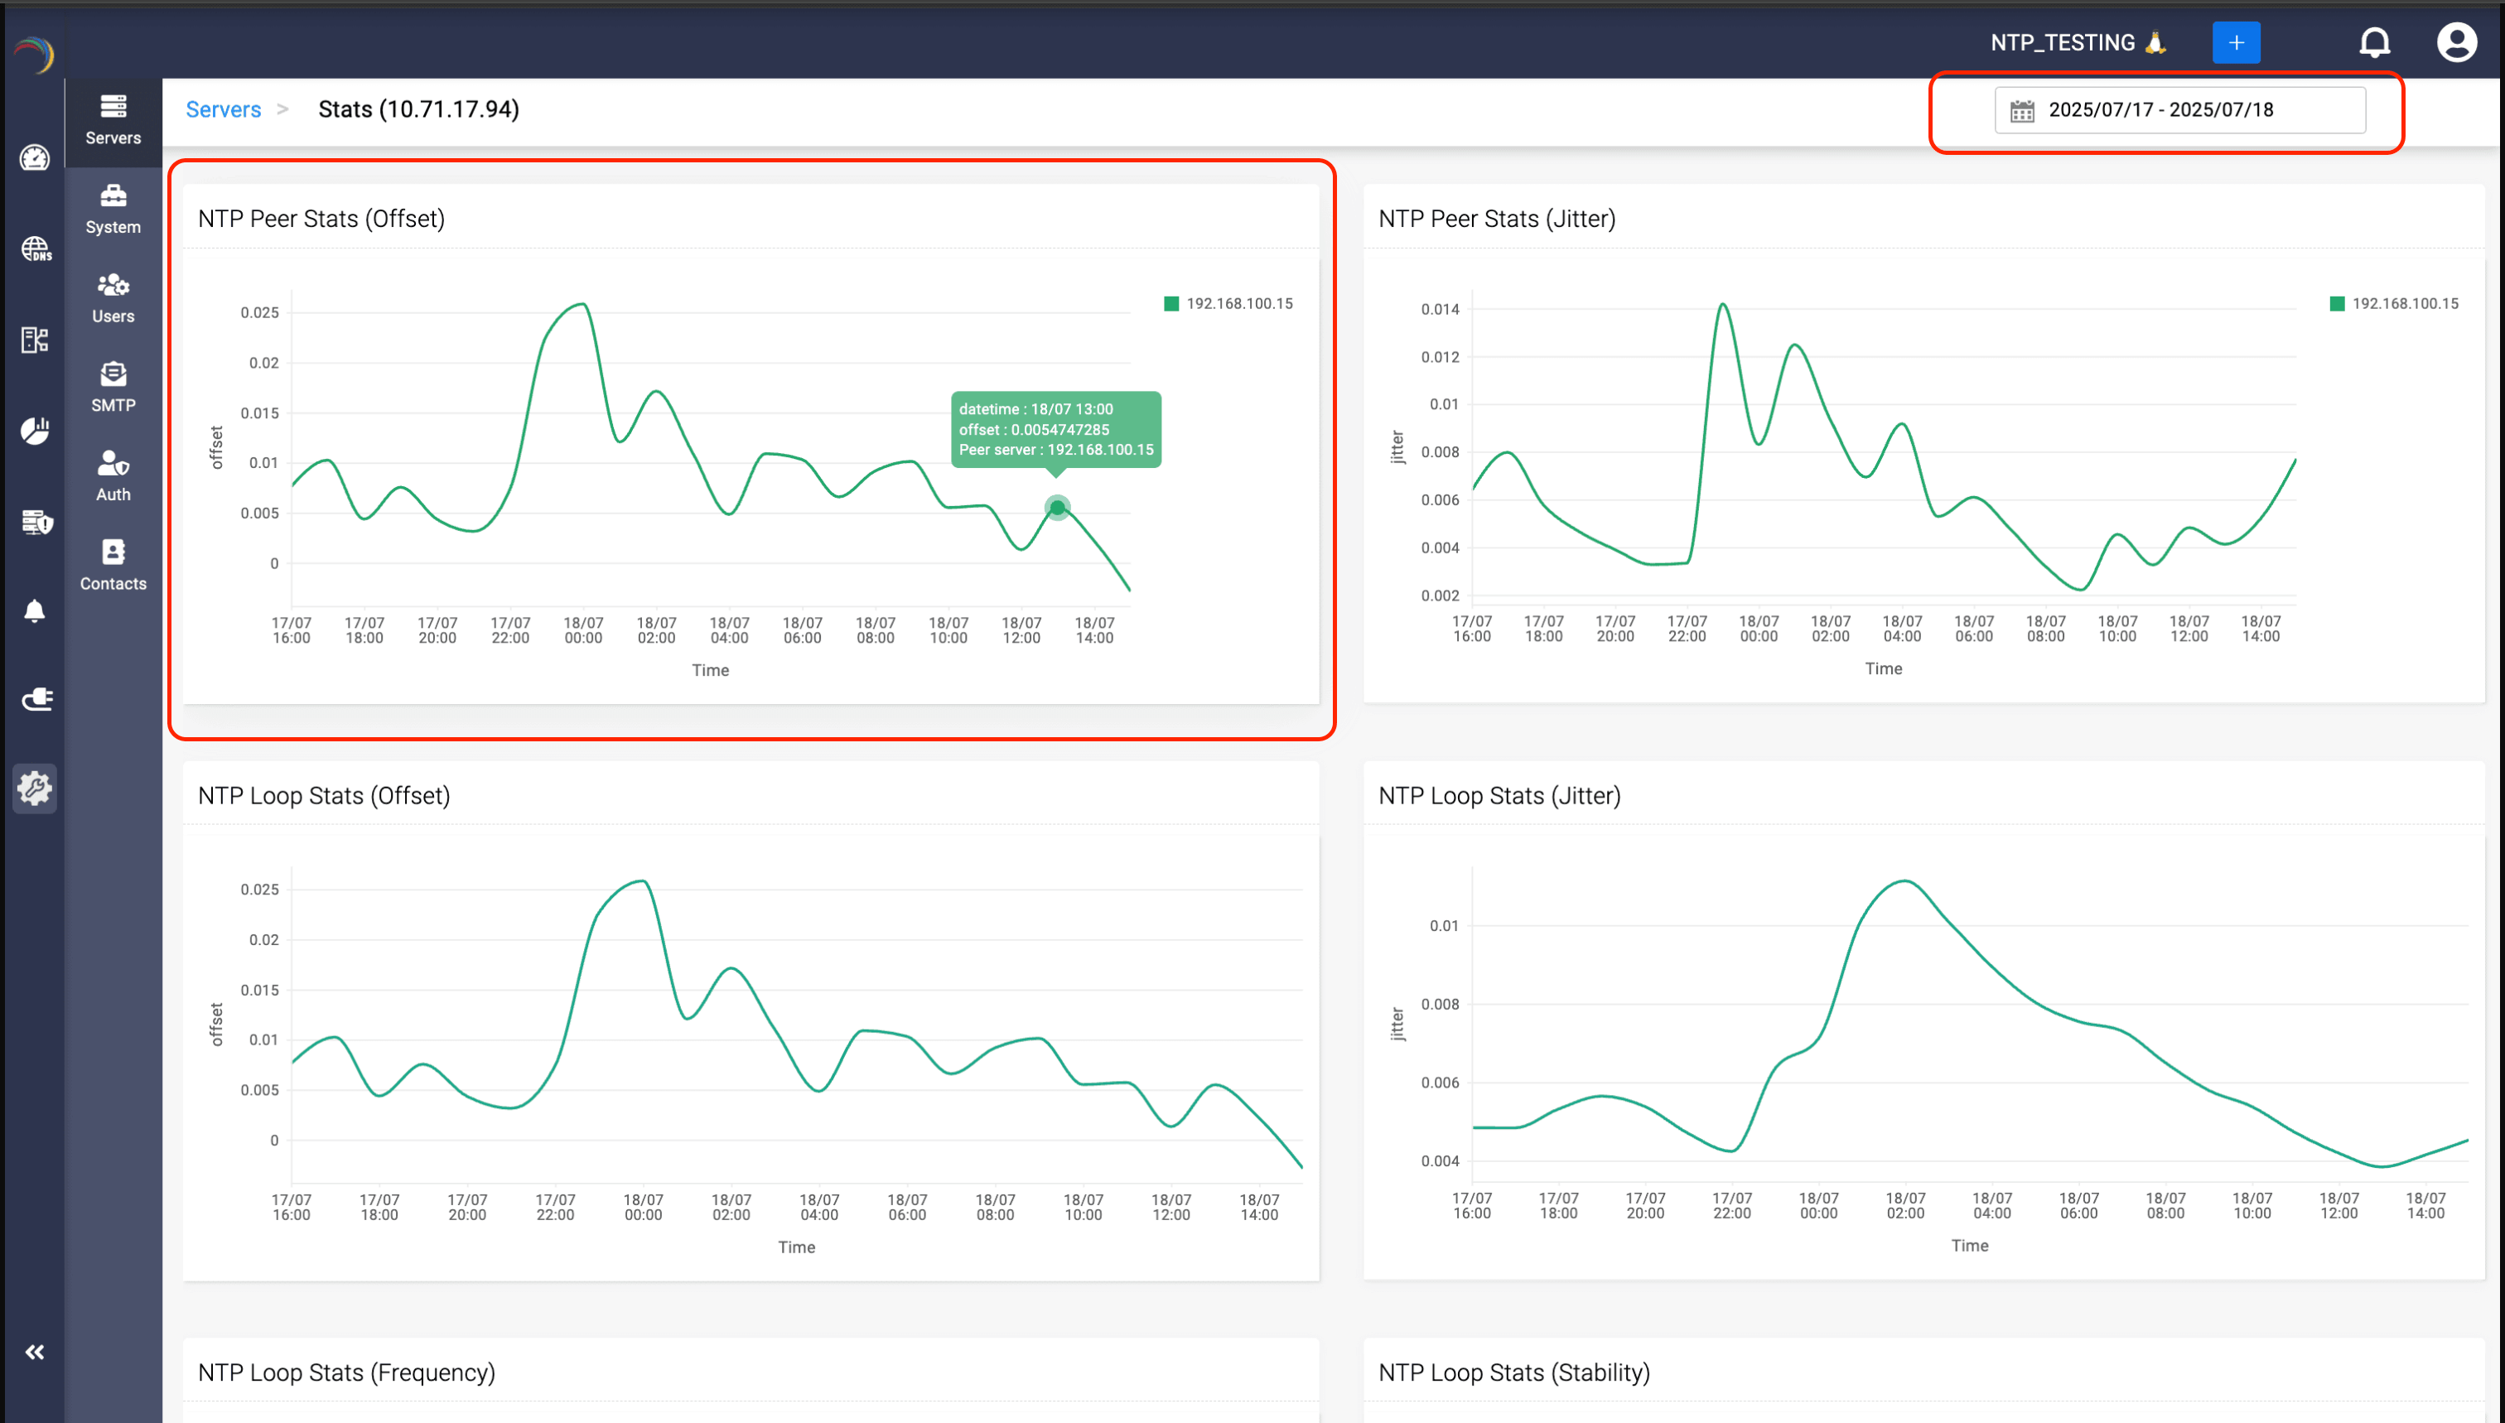Image resolution: width=2505 pixels, height=1423 pixels.
Task: Open the alerts bell icon in left rail
Action: click(x=35, y=610)
